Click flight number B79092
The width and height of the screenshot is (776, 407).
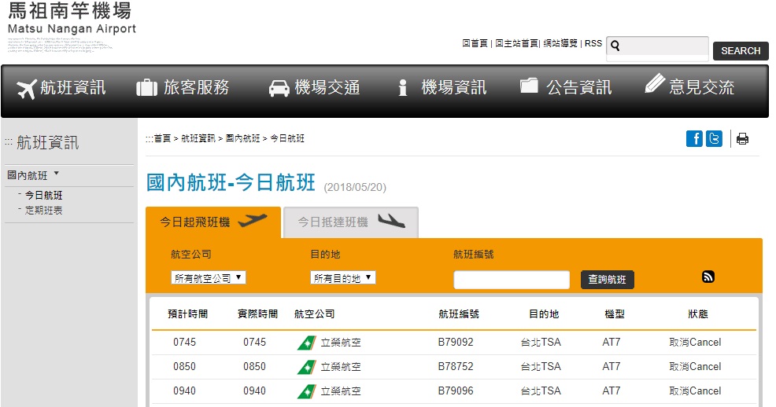point(456,343)
